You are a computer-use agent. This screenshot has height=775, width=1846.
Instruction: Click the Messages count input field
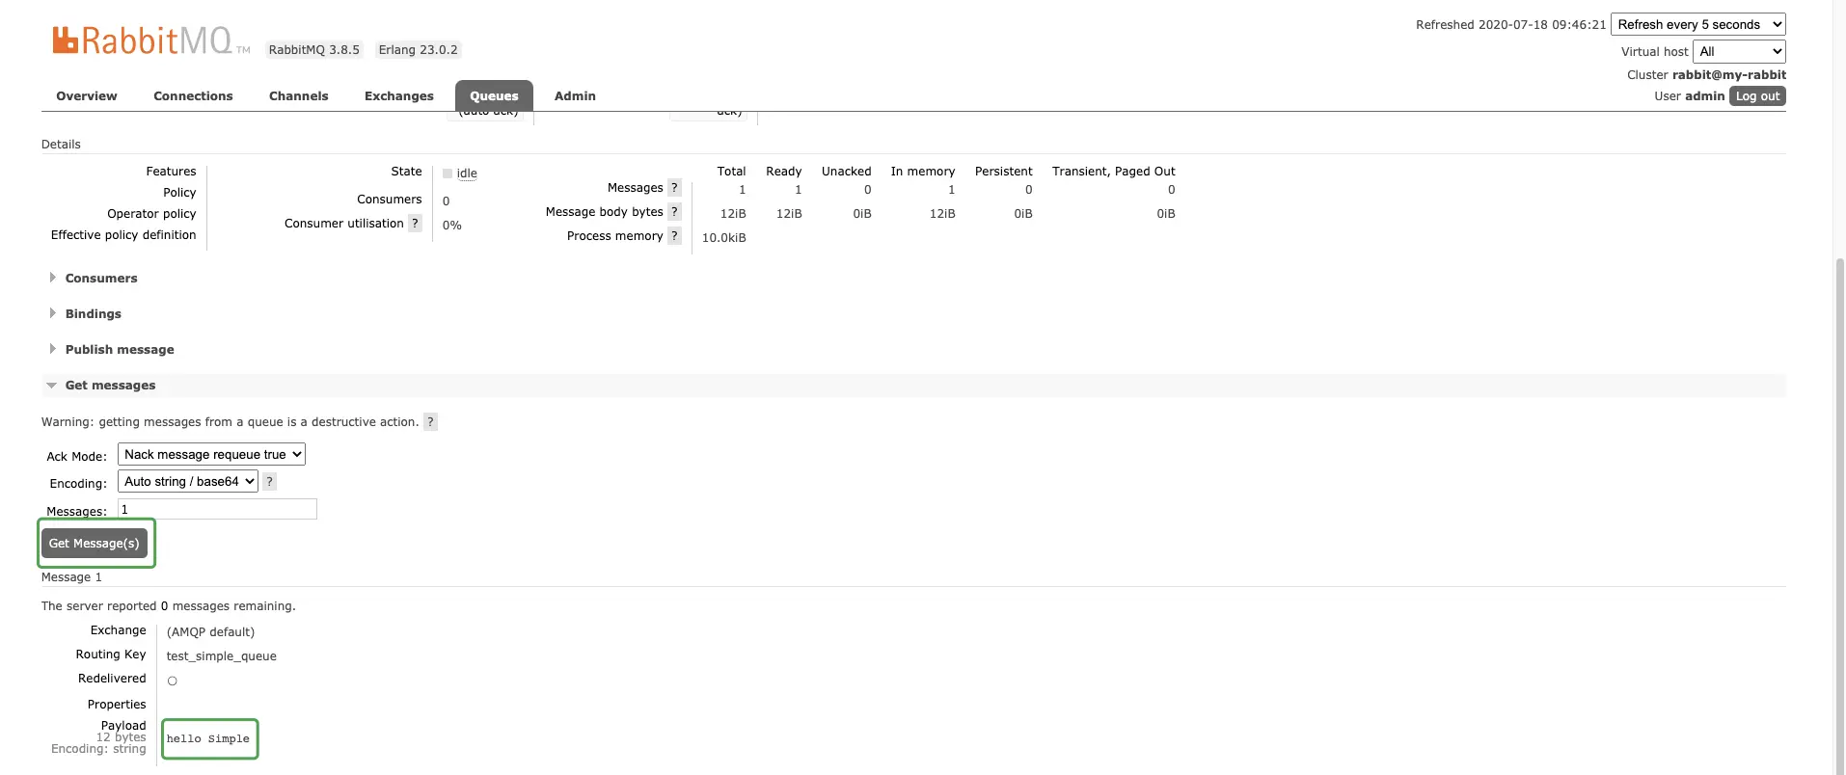217,509
